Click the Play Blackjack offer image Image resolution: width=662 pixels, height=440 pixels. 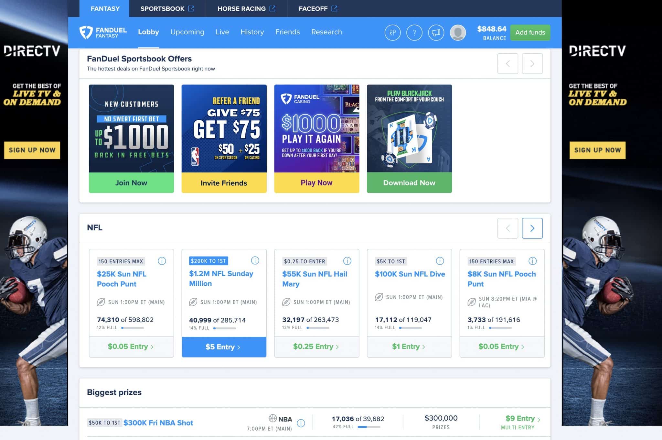click(x=409, y=128)
